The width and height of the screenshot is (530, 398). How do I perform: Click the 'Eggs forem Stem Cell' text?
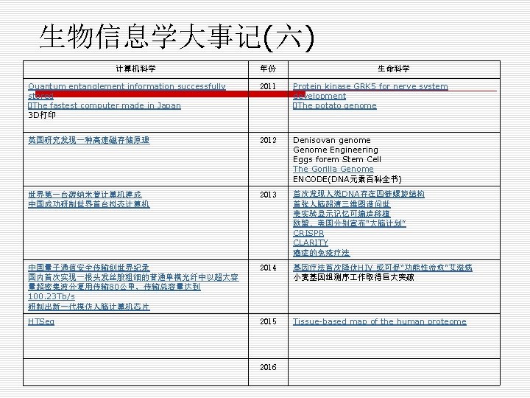(337, 159)
